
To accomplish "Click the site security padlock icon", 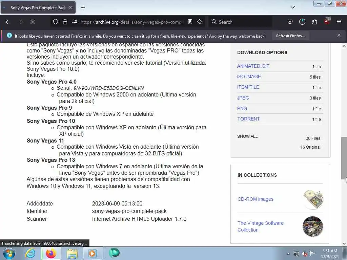I will click(65, 22).
